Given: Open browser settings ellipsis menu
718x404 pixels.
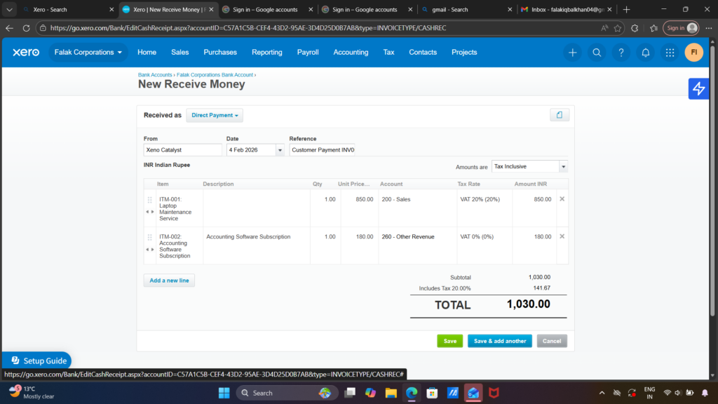Looking at the screenshot, I should tap(709, 28).
